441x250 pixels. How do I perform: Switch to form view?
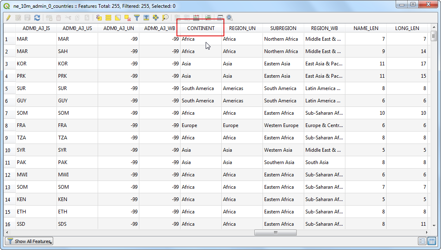click(422, 241)
